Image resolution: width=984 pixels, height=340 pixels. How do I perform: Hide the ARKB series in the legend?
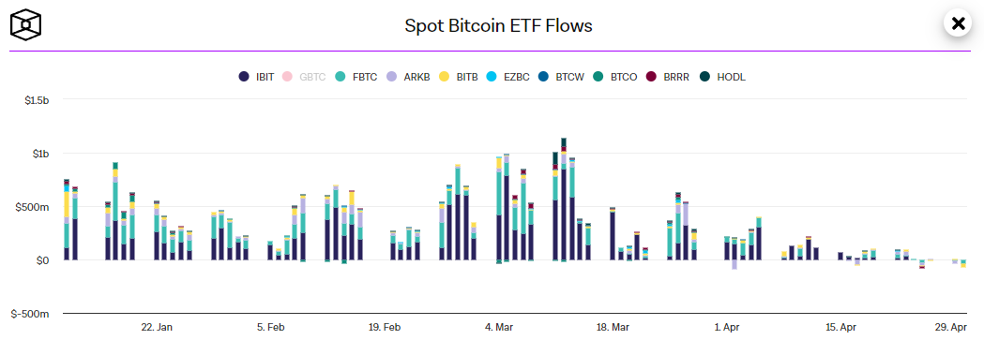[x=408, y=77]
